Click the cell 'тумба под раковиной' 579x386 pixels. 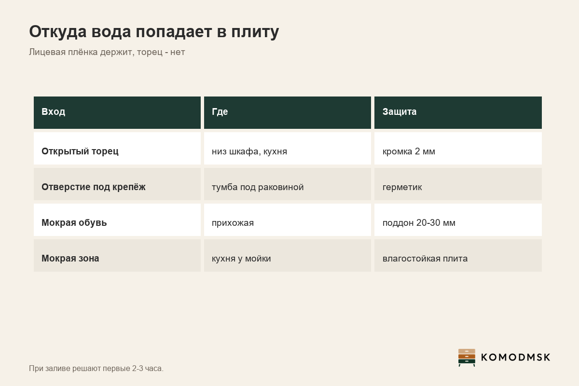(x=288, y=184)
